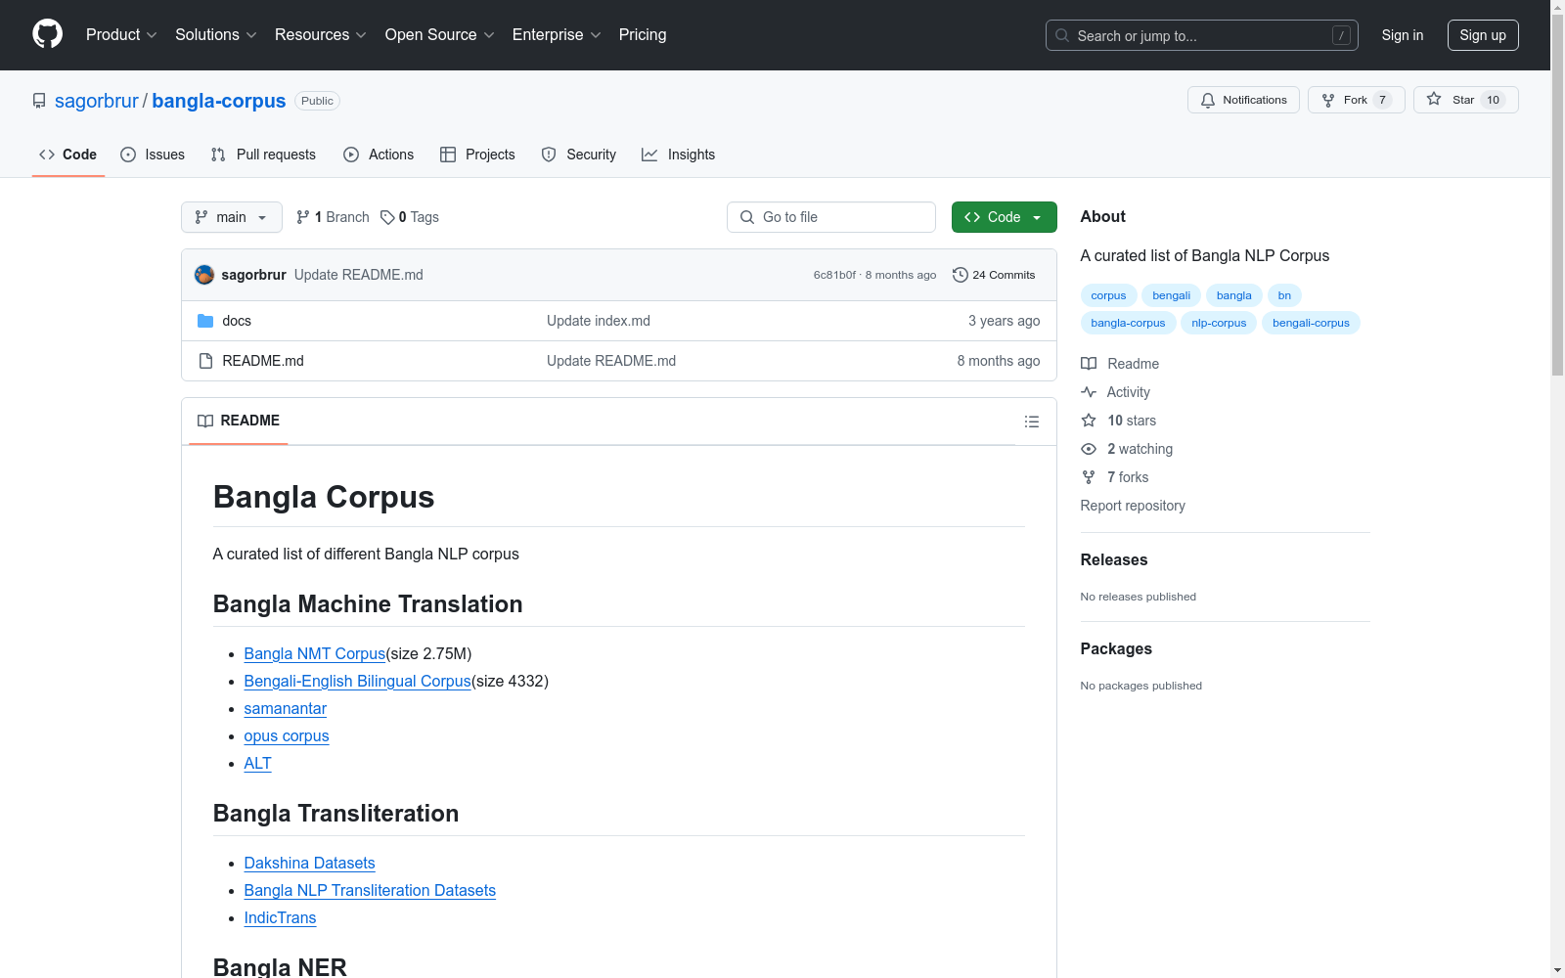Click the Sign up button

tap(1483, 35)
